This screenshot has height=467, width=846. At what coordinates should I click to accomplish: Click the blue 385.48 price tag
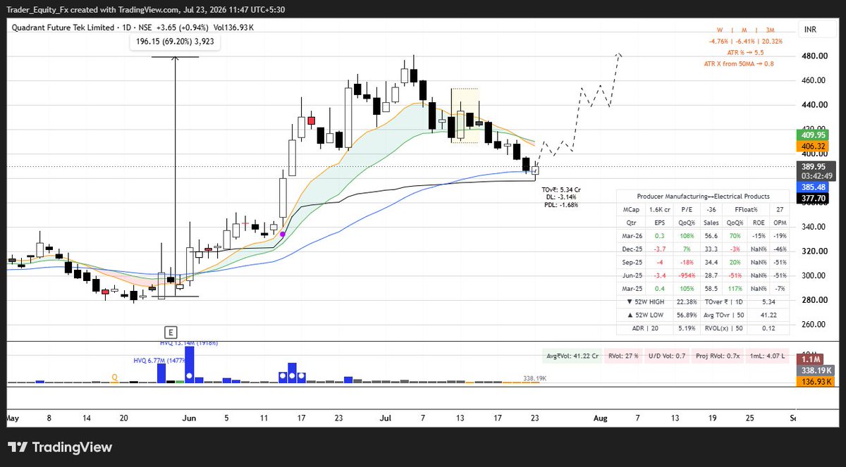811,187
